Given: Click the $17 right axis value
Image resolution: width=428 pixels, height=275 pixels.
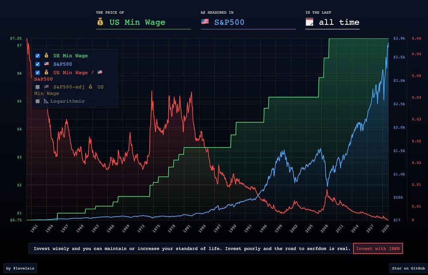Looking at the screenshot, I should click(x=397, y=220).
